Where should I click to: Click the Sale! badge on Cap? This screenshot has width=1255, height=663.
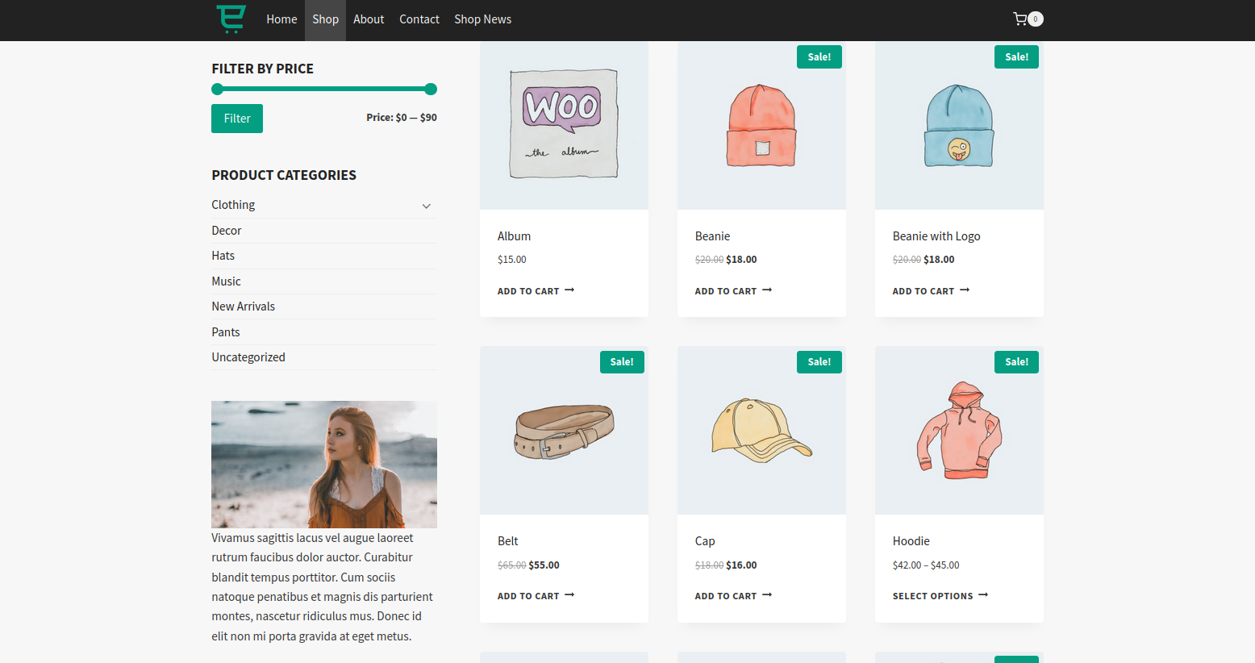[x=819, y=362]
